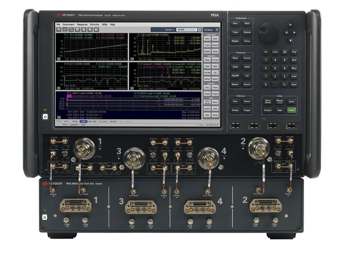Toggle the UpdateOn status indicator
This screenshot has width=340, height=255.
pyautogui.click(x=74, y=125)
